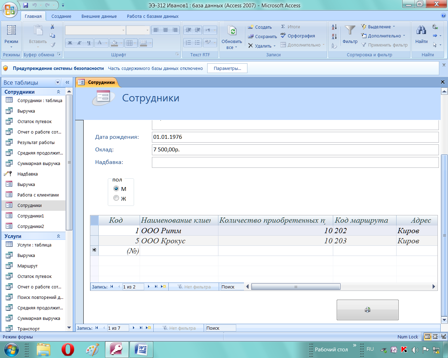448x358 pixels.
Task: Click Обновить все refresh icon
Action: coord(232,31)
